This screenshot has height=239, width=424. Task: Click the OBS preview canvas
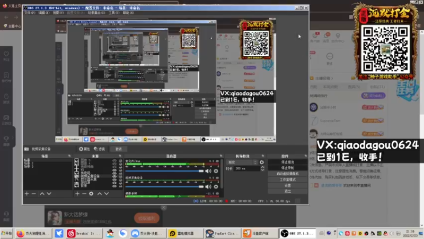point(165,80)
